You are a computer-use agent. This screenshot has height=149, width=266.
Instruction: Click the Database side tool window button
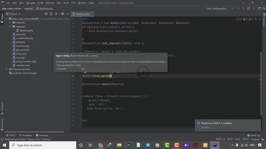(x=264, y=19)
